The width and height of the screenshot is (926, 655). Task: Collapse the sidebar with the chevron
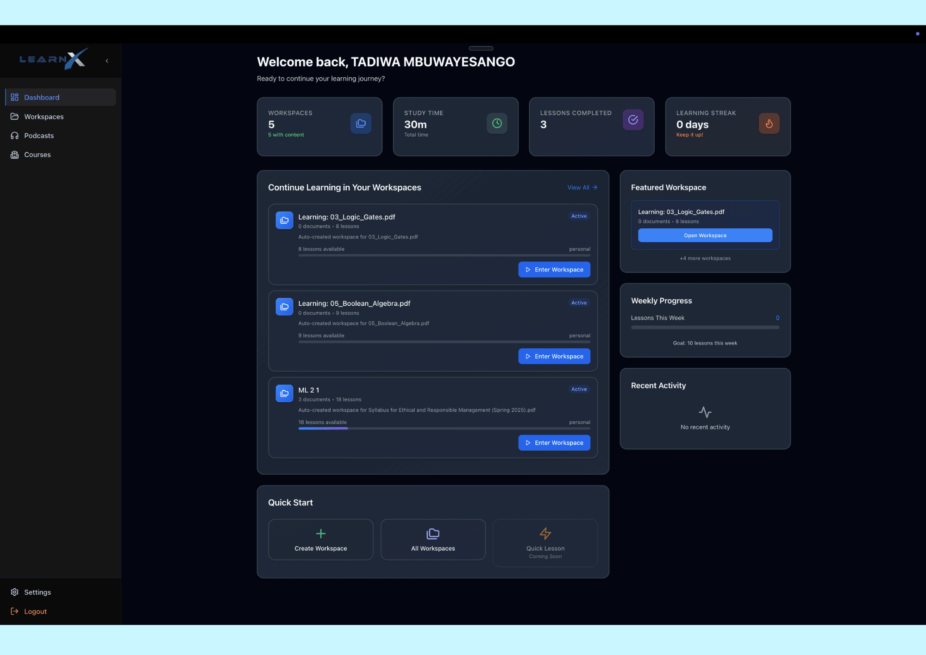coord(107,60)
